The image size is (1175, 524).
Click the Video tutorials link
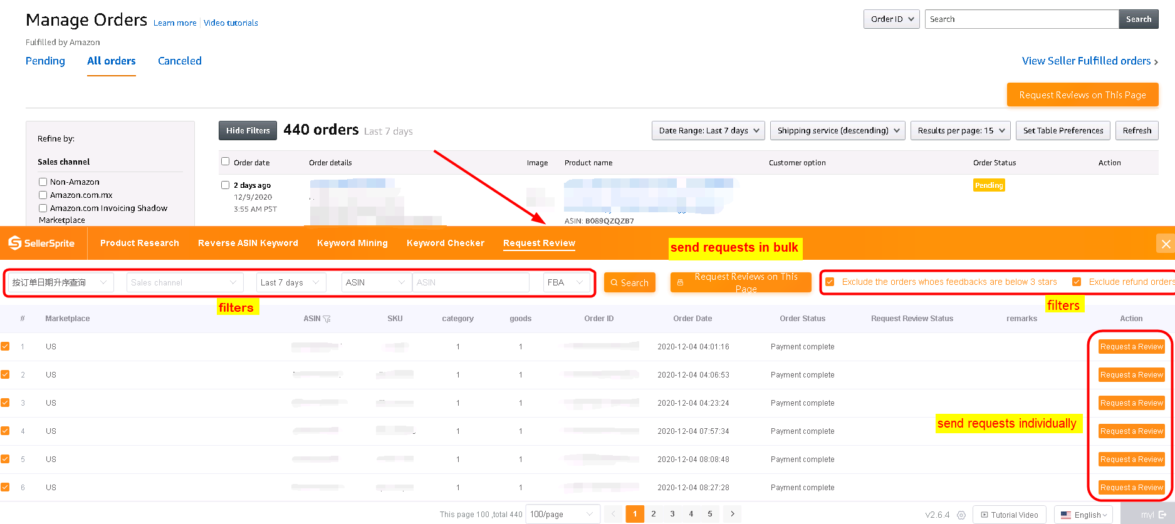pyautogui.click(x=231, y=23)
